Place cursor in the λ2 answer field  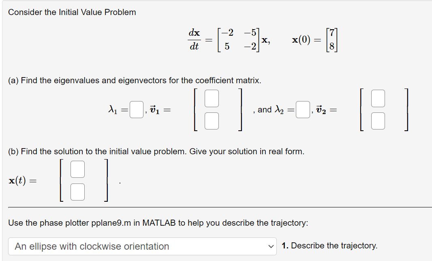pyautogui.click(x=302, y=110)
